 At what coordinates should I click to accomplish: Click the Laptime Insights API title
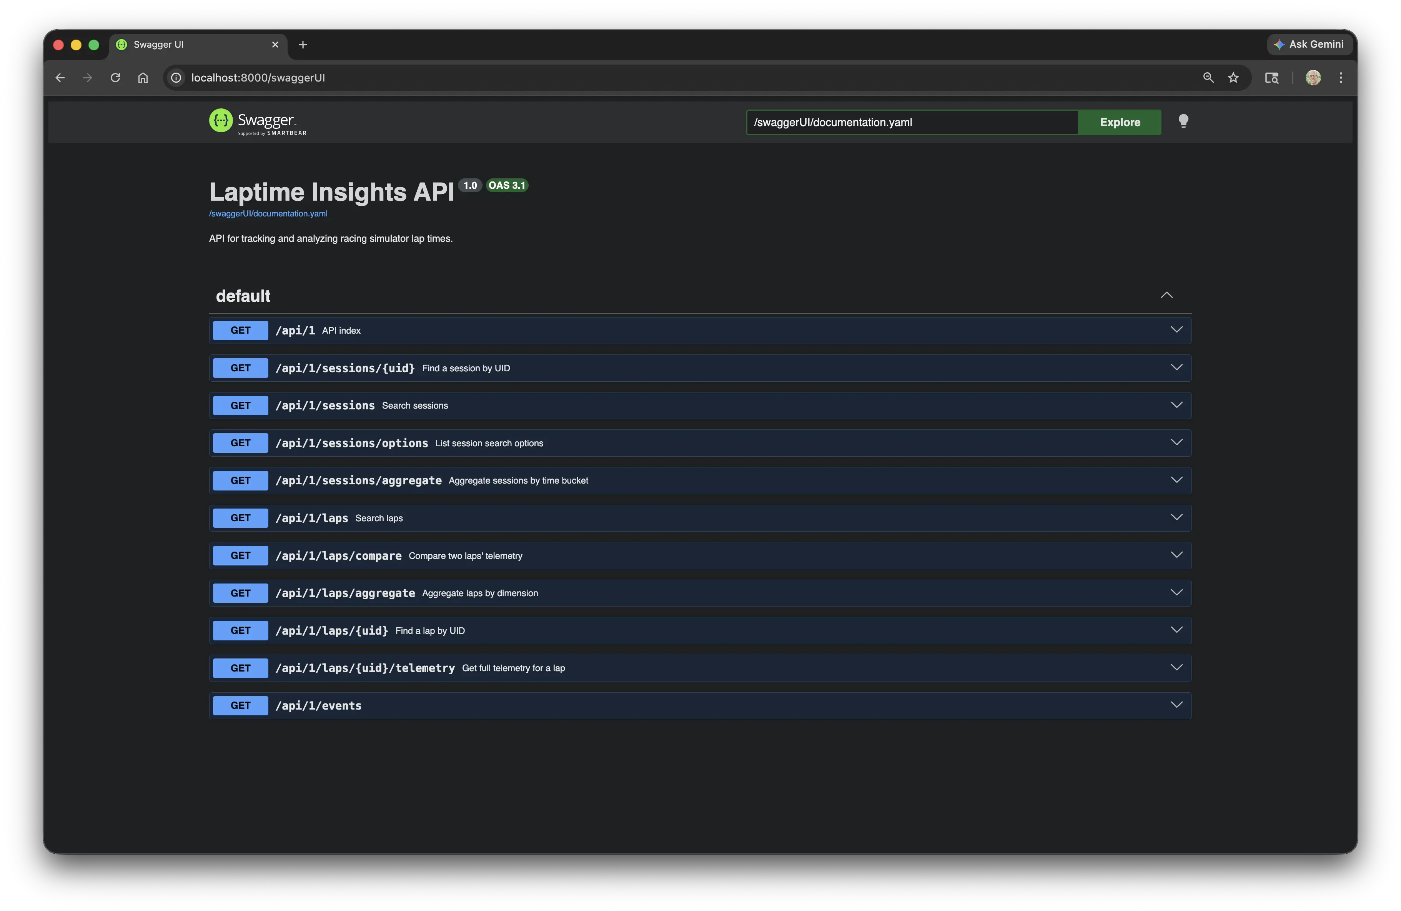[331, 192]
